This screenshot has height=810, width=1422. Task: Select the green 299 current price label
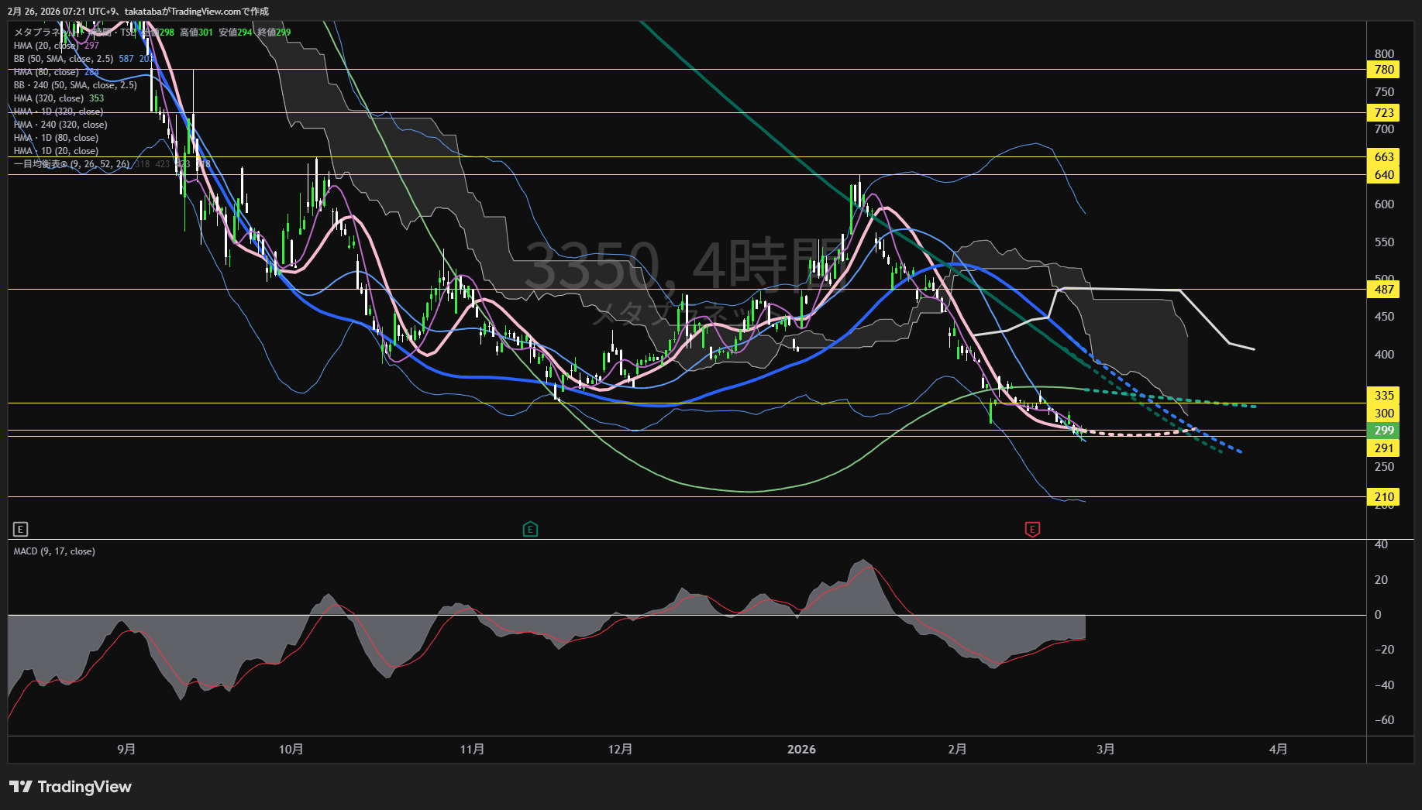[1383, 431]
